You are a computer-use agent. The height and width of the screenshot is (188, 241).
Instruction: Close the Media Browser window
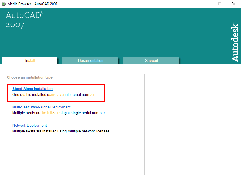tap(234, 4)
